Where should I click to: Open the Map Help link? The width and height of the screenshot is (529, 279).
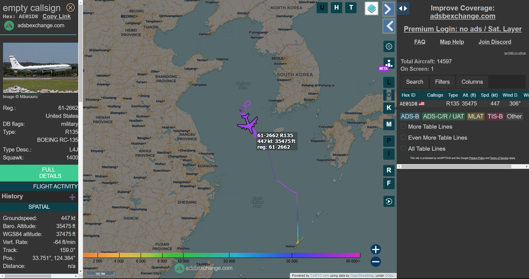point(452,42)
